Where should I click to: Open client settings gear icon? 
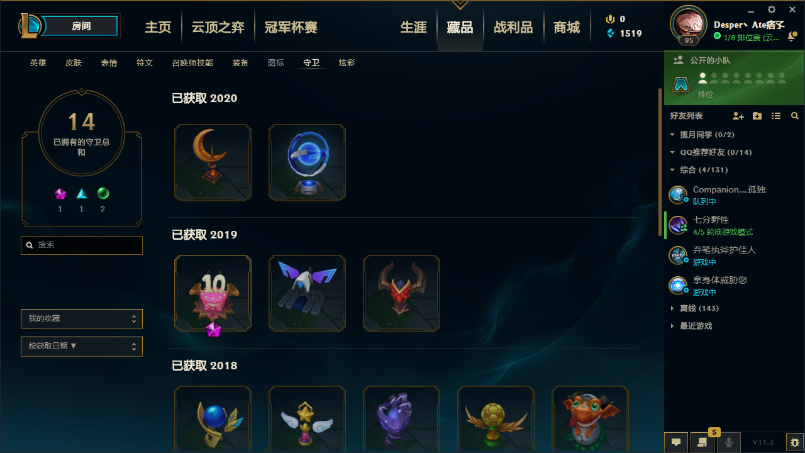click(772, 9)
